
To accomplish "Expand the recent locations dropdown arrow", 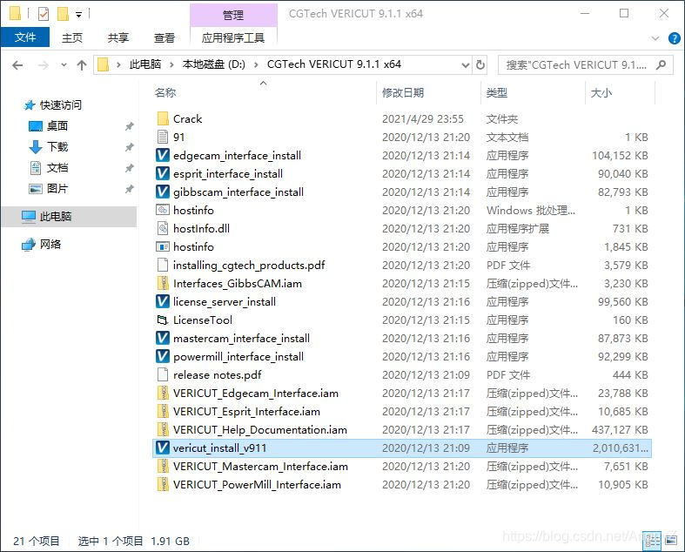I will pyautogui.click(x=64, y=65).
